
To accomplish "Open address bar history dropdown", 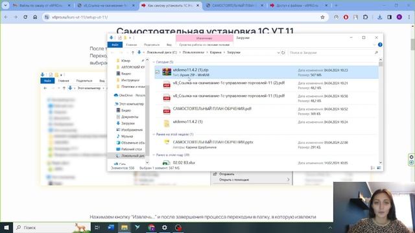I will tap(278, 52).
